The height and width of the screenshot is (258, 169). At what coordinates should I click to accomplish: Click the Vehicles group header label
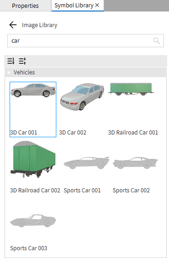click(24, 73)
